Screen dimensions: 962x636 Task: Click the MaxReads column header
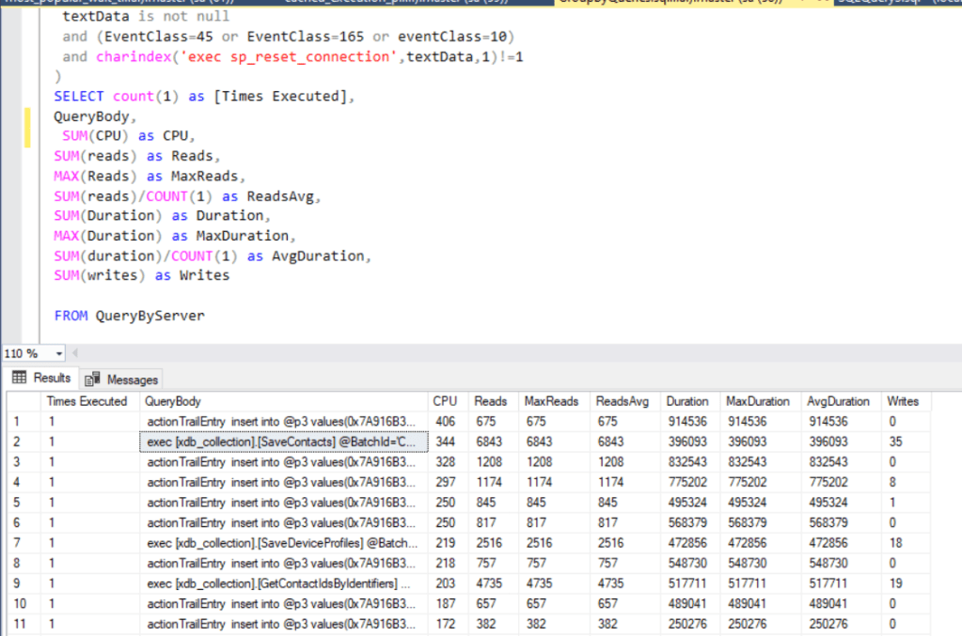tap(553, 401)
